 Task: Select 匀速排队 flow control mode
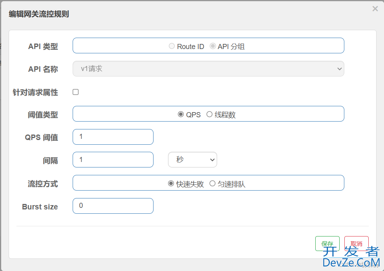pos(212,184)
